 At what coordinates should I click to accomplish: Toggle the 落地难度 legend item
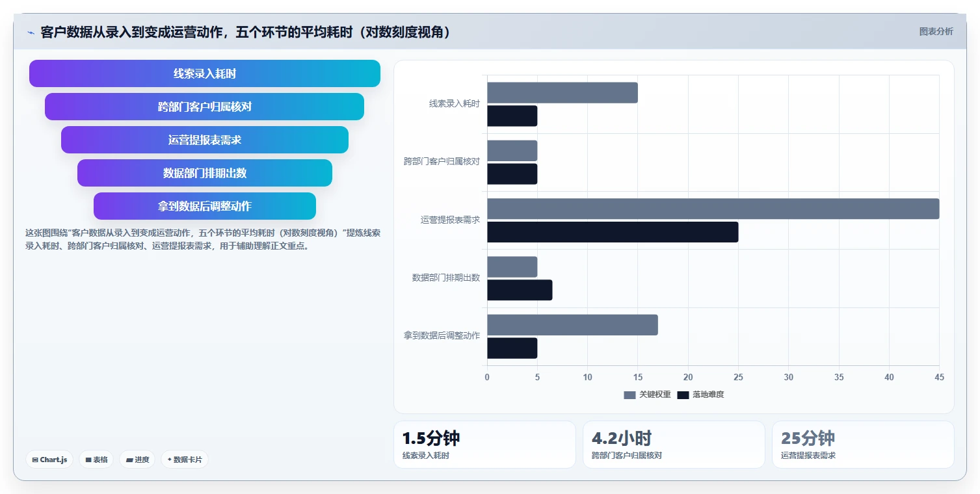tap(700, 395)
